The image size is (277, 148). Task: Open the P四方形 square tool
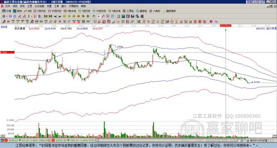pyautogui.click(x=40, y=11)
